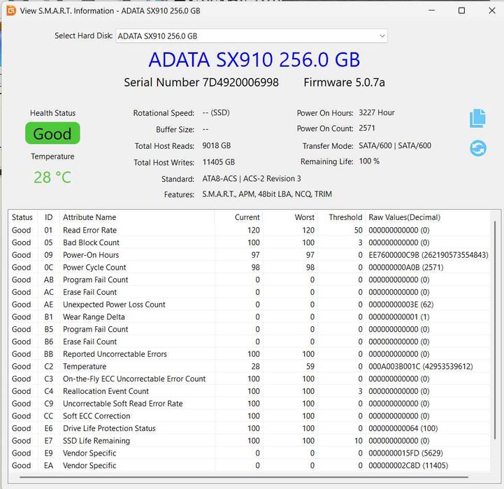Click the Serial Number 7D4920006998 text
Screen dimensions: 504x489
201,82
